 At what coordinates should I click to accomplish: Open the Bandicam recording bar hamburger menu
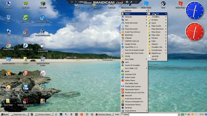72,2
